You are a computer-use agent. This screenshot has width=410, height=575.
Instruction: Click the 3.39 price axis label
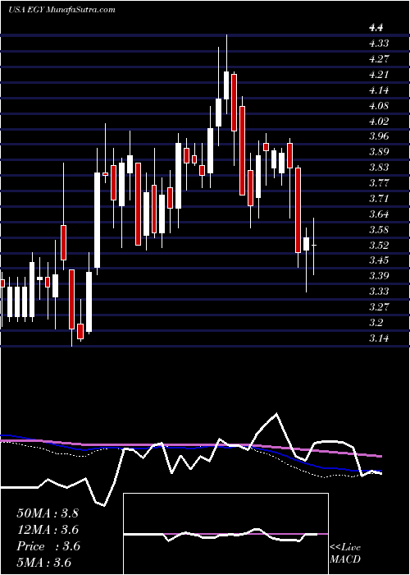tap(379, 276)
